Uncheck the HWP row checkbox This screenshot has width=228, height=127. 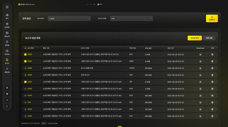point(25,61)
